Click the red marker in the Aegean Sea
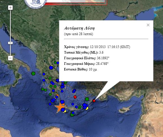Image resolution: width=163 pixels, height=137 pixels. 75,97
